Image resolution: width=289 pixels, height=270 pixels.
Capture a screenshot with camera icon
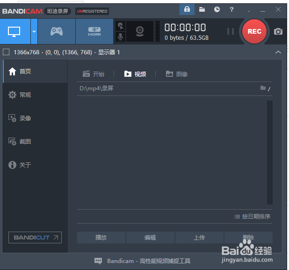click(278, 31)
